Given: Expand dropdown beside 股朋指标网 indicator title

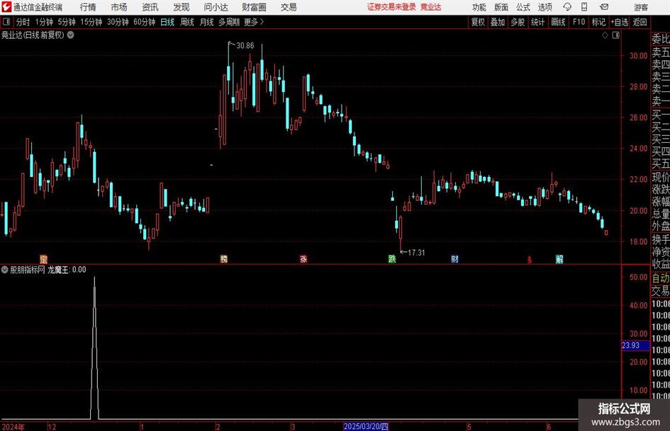Looking at the screenshot, I should click(x=5, y=270).
